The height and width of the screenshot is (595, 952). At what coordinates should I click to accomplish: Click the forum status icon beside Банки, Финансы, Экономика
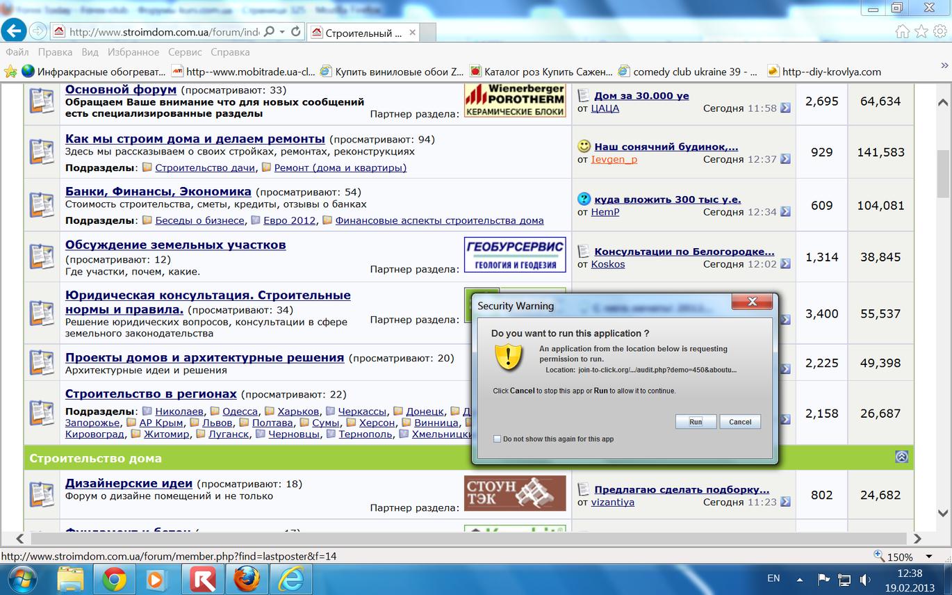pos(42,204)
